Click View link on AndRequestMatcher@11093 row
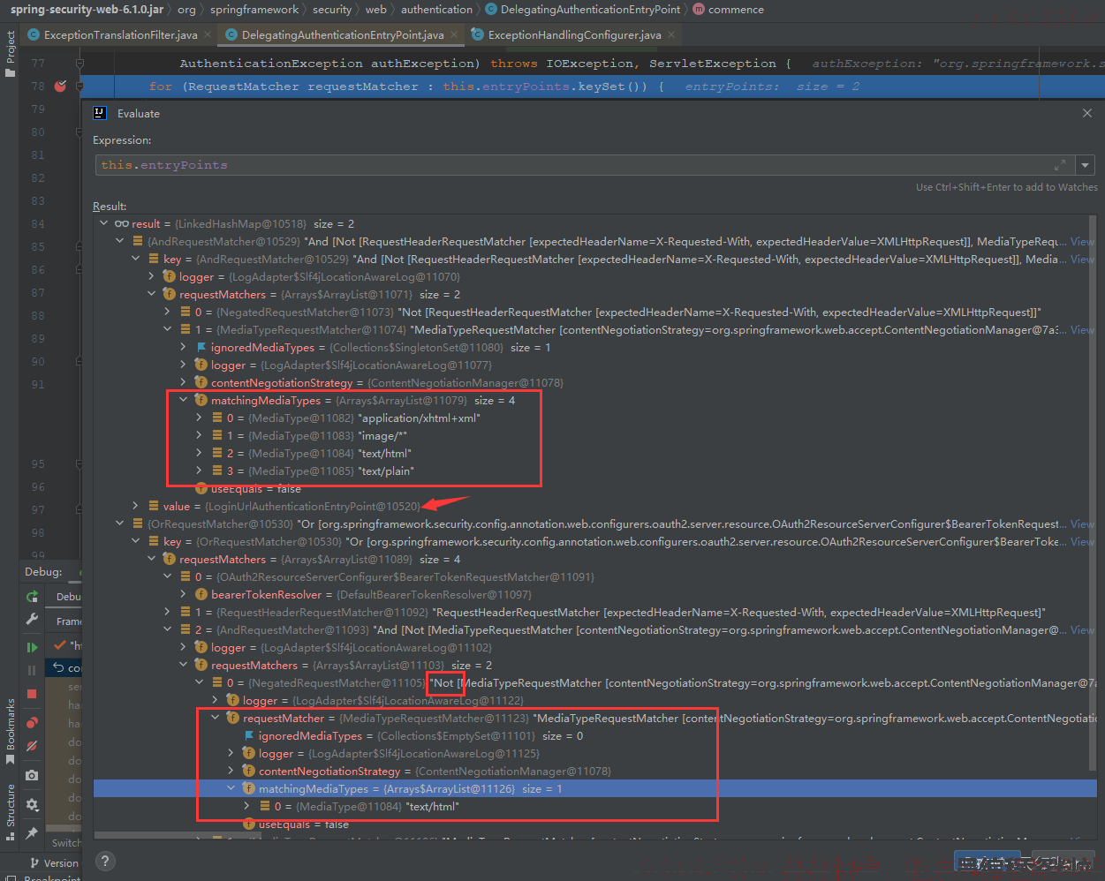This screenshot has width=1105, height=881. pos(1082,630)
